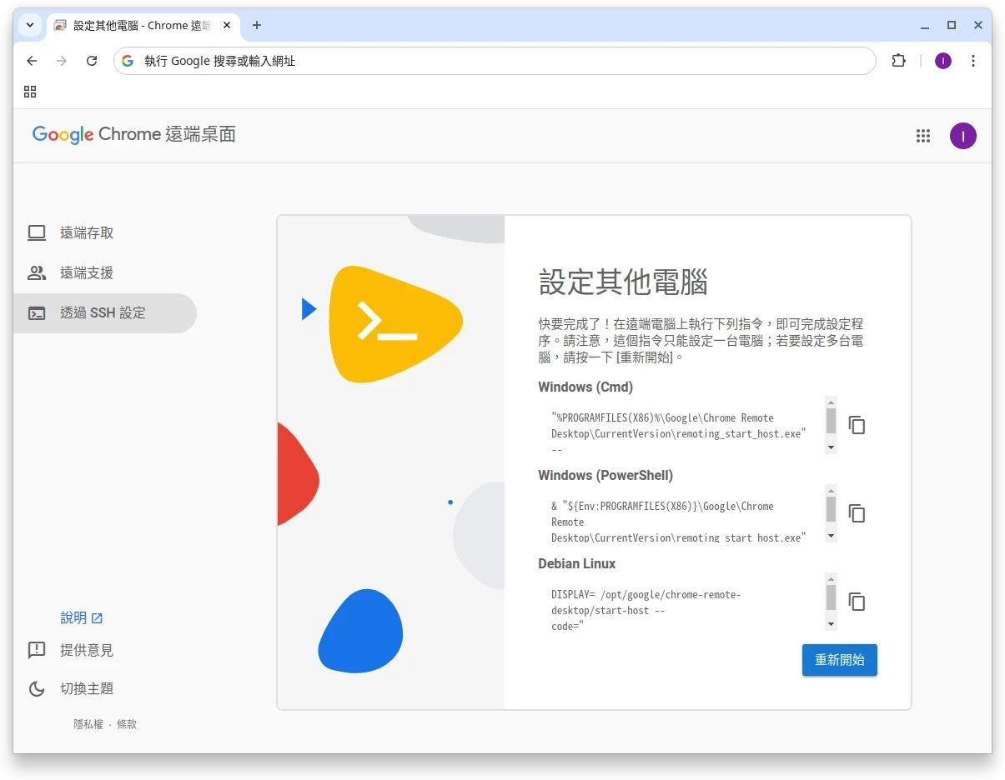Click the tab search arrow button

(x=28, y=25)
